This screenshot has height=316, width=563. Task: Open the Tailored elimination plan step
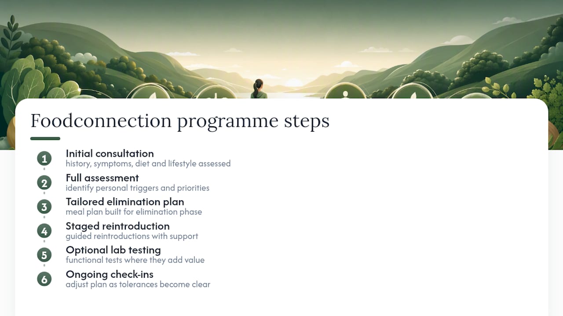pyautogui.click(x=125, y=202)
